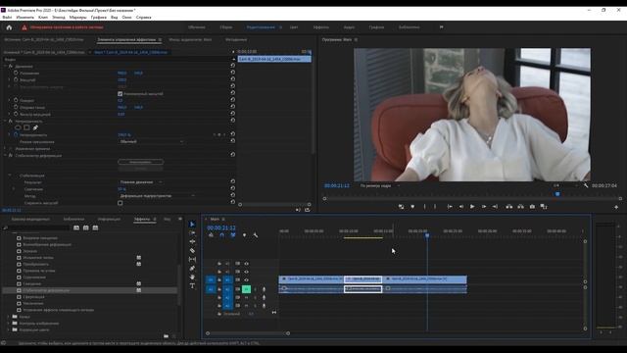Create ellipse mask under Opacity
The image size is (627, 353).
tap(18, 127)
